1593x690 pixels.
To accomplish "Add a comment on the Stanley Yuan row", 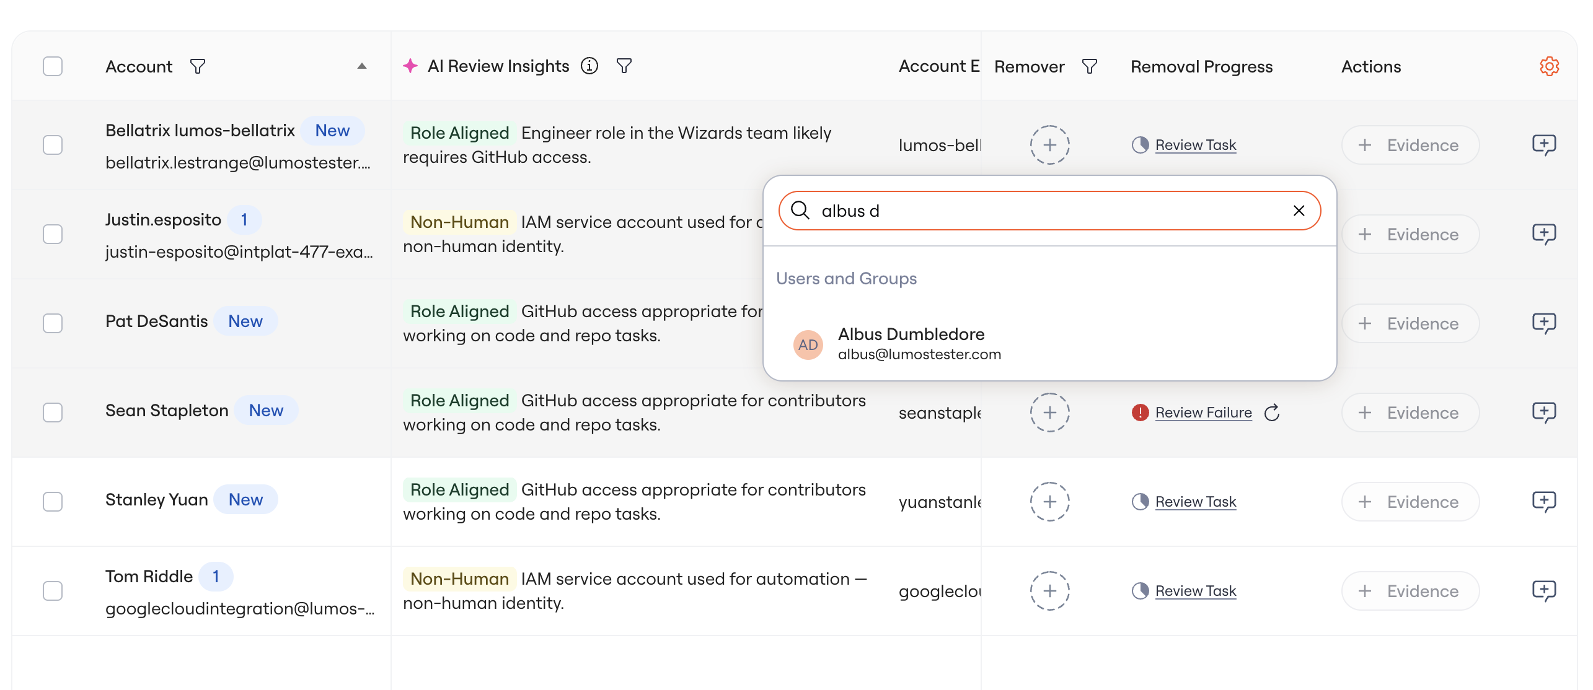I will tap(1543, 502).
